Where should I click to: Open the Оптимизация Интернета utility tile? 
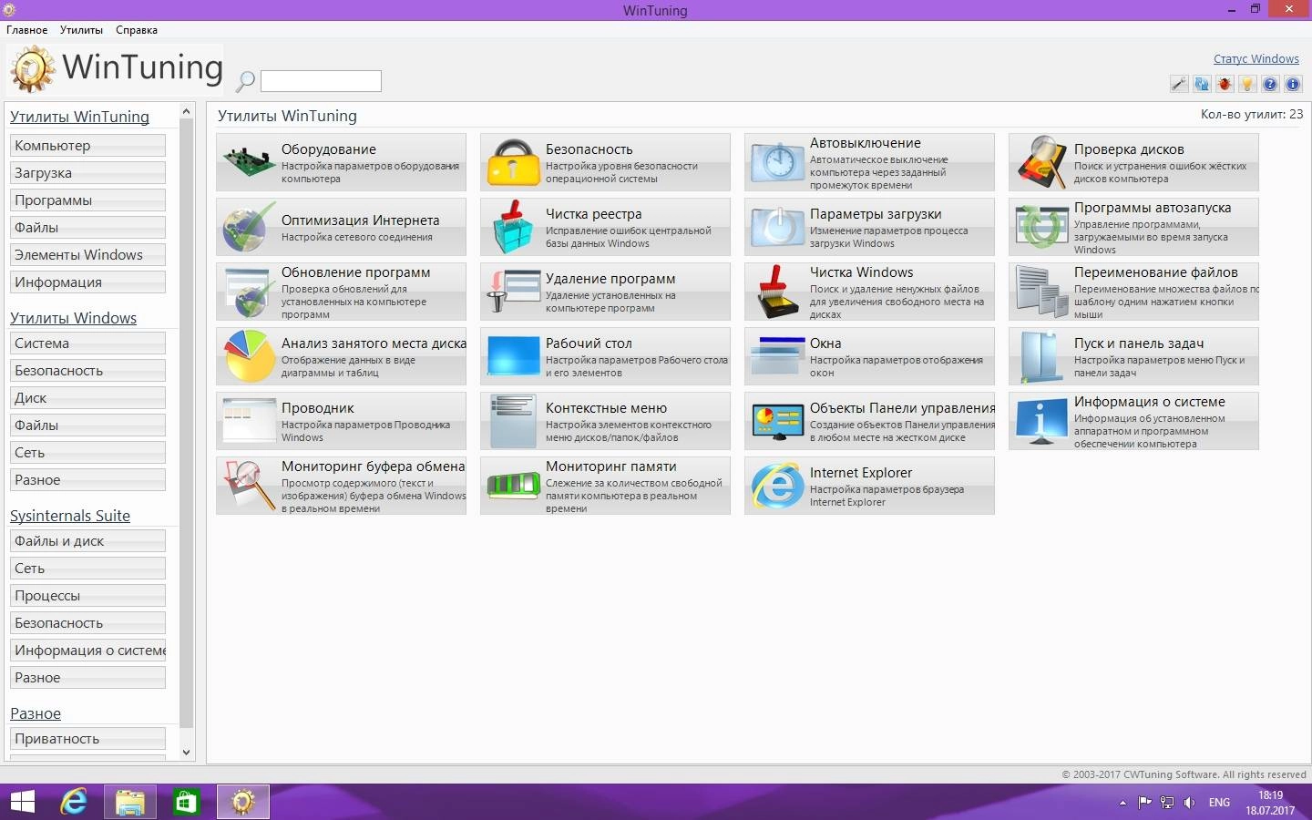coord(341,227)
